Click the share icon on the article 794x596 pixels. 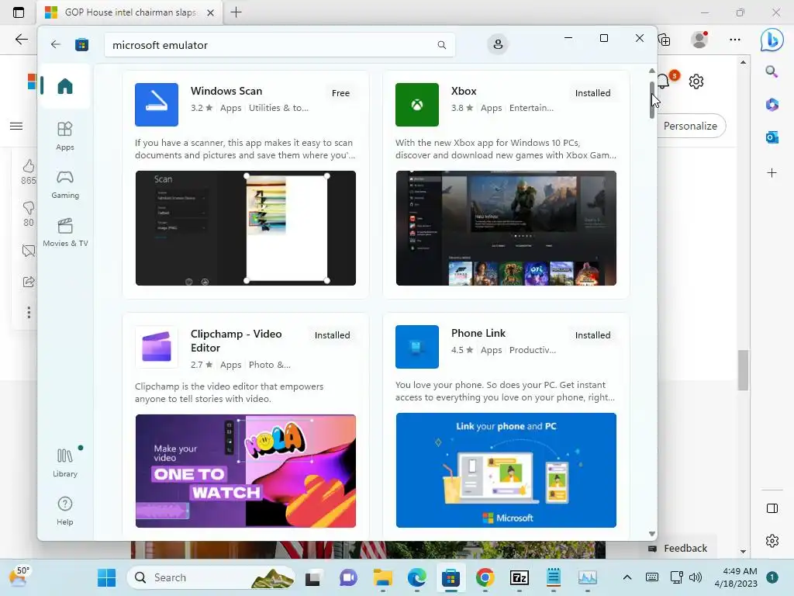coord(29,282)
